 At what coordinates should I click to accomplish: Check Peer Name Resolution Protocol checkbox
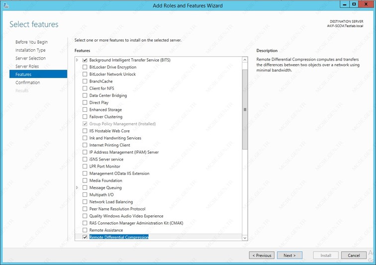tap(85, 209)
